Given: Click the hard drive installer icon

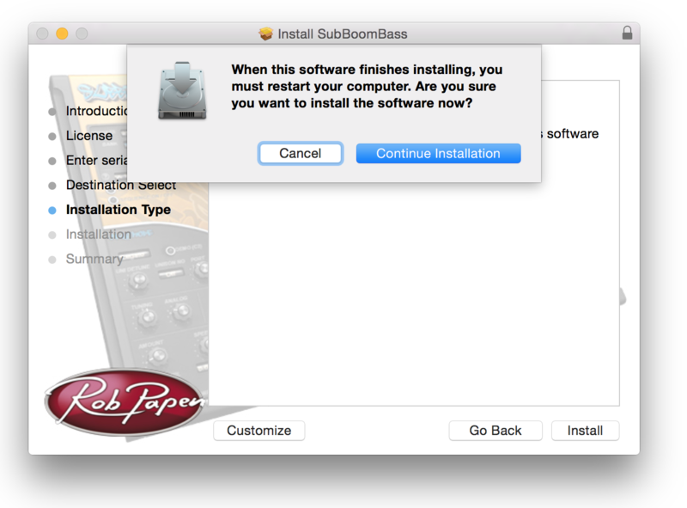Looking at the screenshot, I should click(182, 90).
